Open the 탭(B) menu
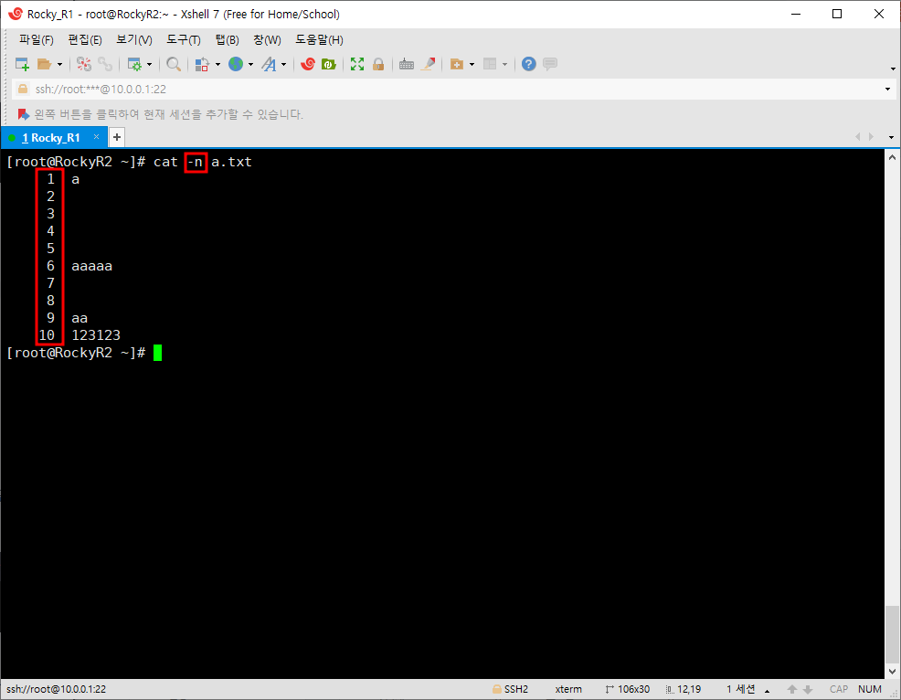The height and width of the screenshot is (700, 901). (227, 40)
